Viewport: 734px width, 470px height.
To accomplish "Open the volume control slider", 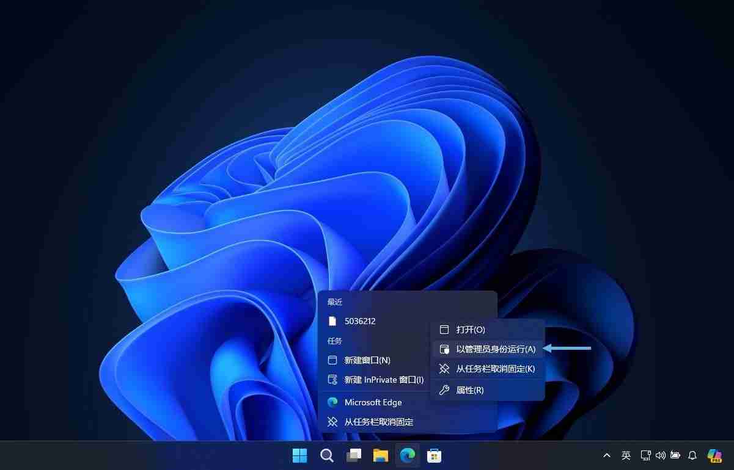I will pyautogui.click(x=661, y=455).
